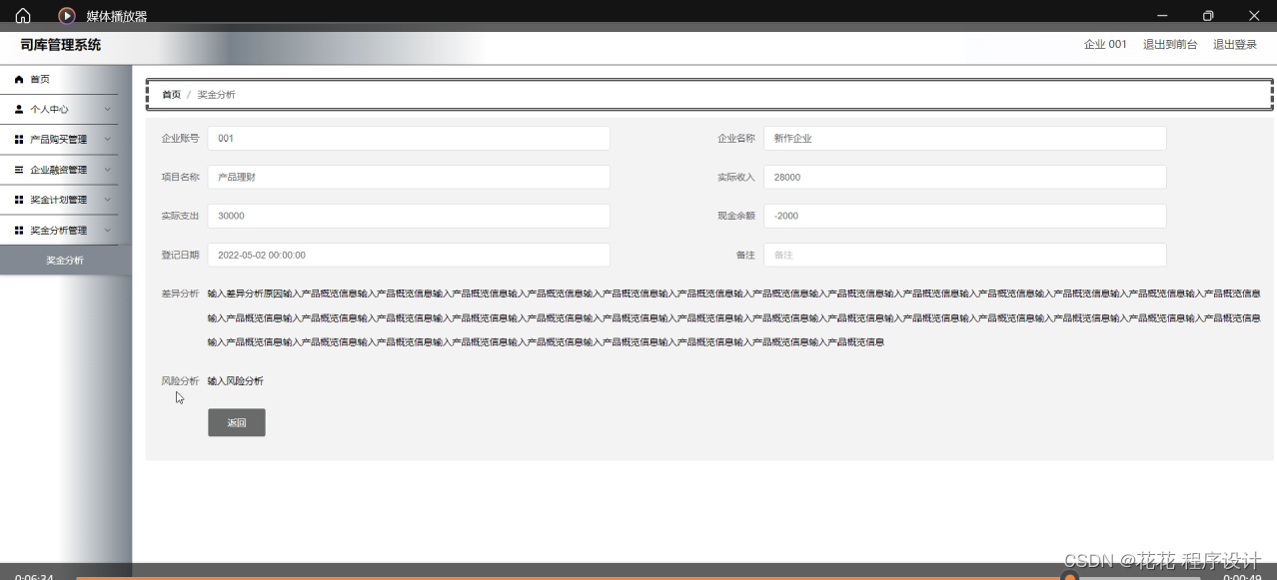The image size is (1277, 580).
Task: Open 退出到前台 at top right
Action: coord(1171,44)
